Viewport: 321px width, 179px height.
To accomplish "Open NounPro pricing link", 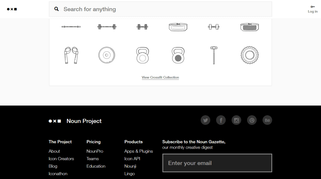I will pos(95,151).
